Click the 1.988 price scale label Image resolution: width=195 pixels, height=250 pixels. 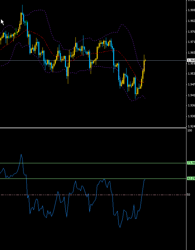coord(191,10)
